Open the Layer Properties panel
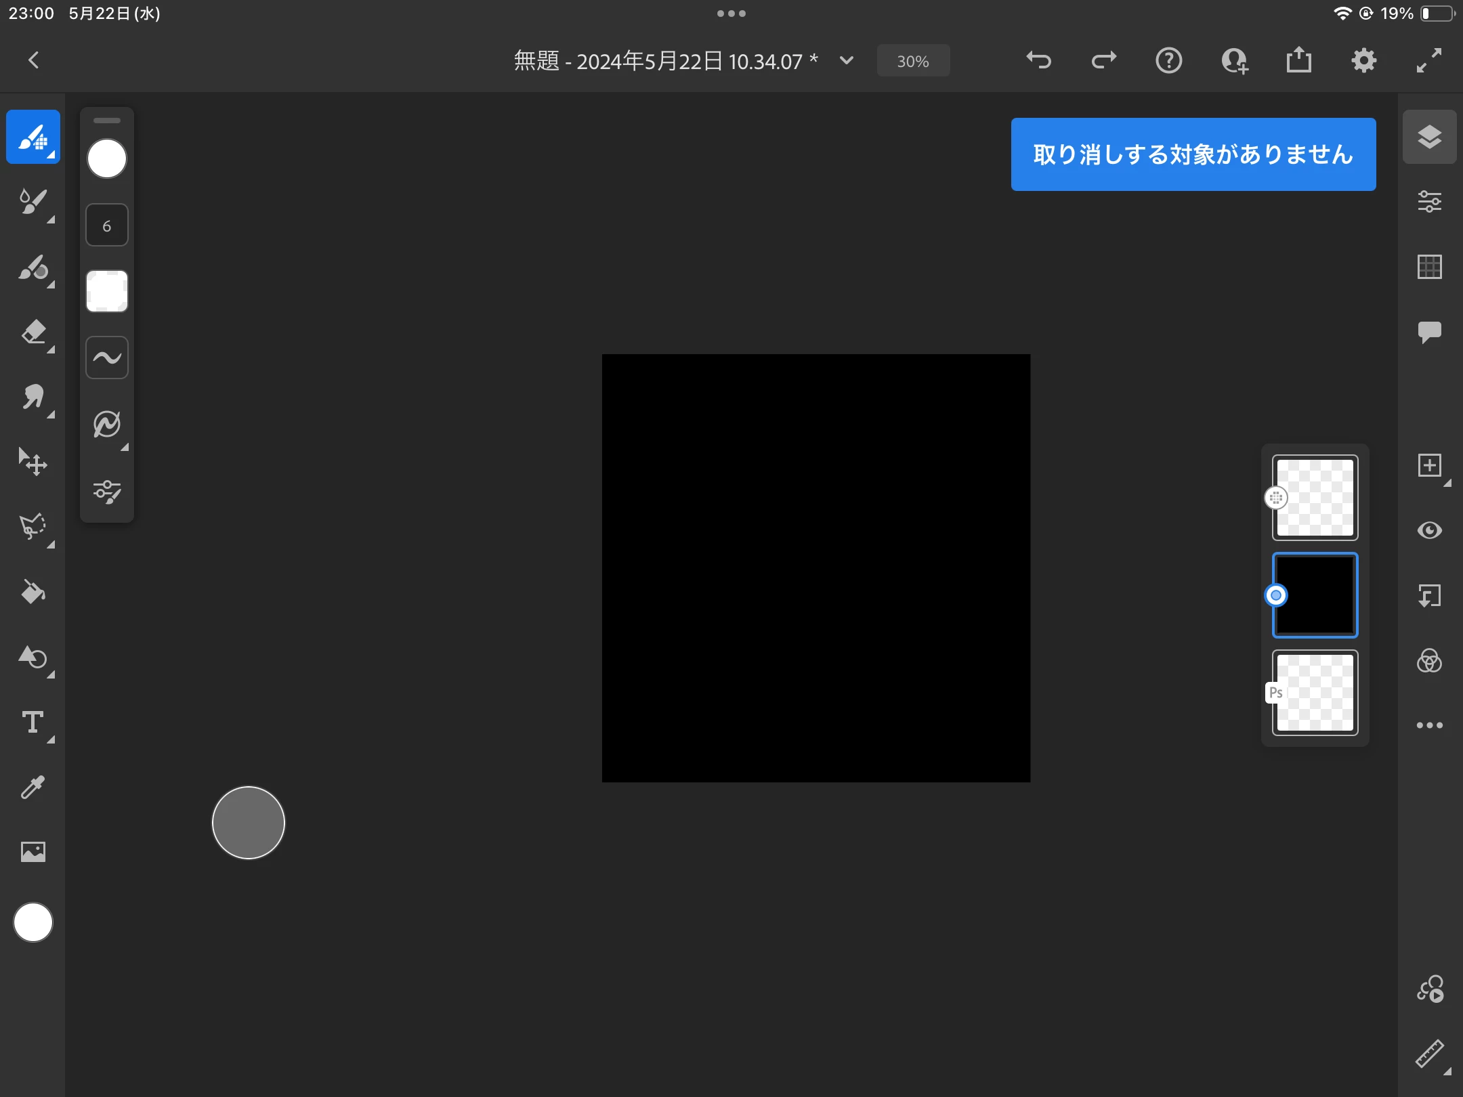Screen dimensions: 1463x1097 [1429, 202]
